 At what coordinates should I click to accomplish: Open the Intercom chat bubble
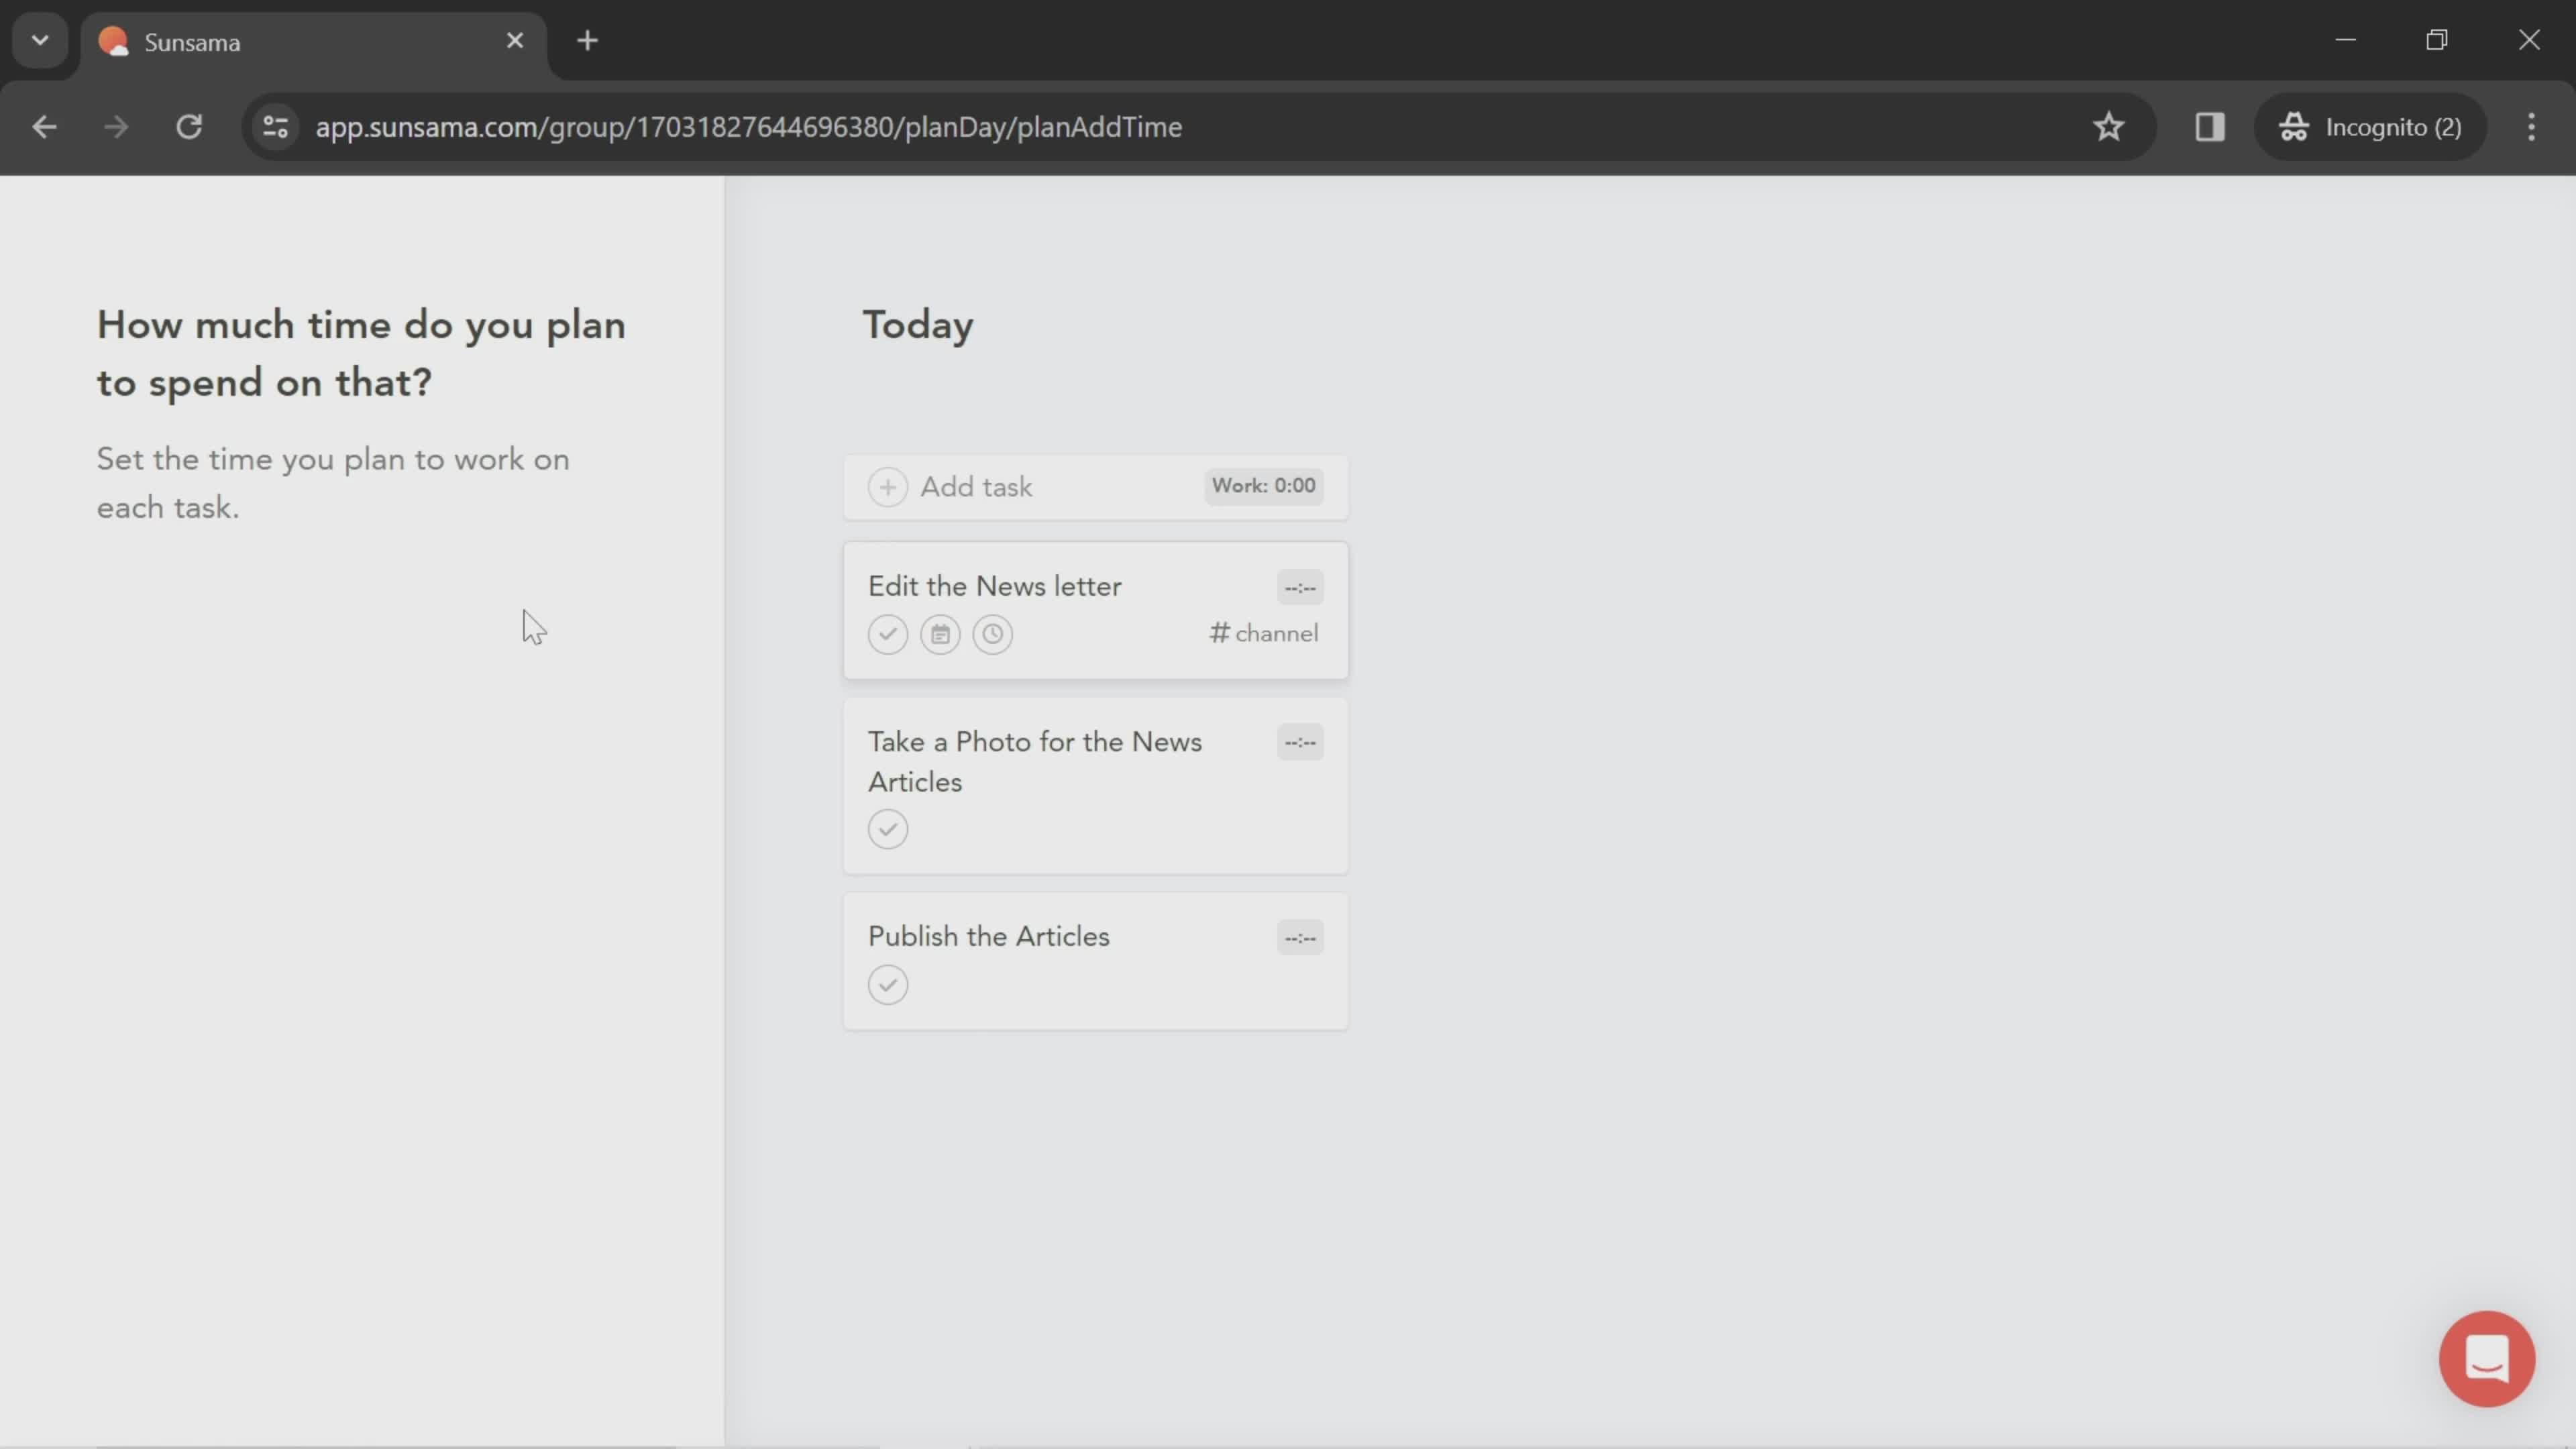tap(2486, 1358)
